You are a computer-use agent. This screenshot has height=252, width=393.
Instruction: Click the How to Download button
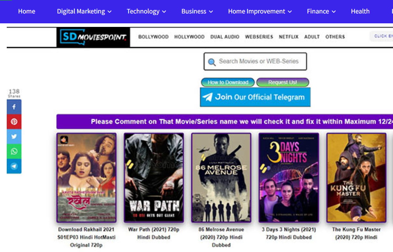click(x=228, y=82)
